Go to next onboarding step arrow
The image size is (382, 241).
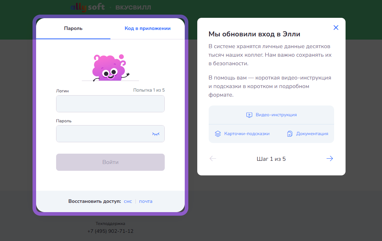(329, 159)
